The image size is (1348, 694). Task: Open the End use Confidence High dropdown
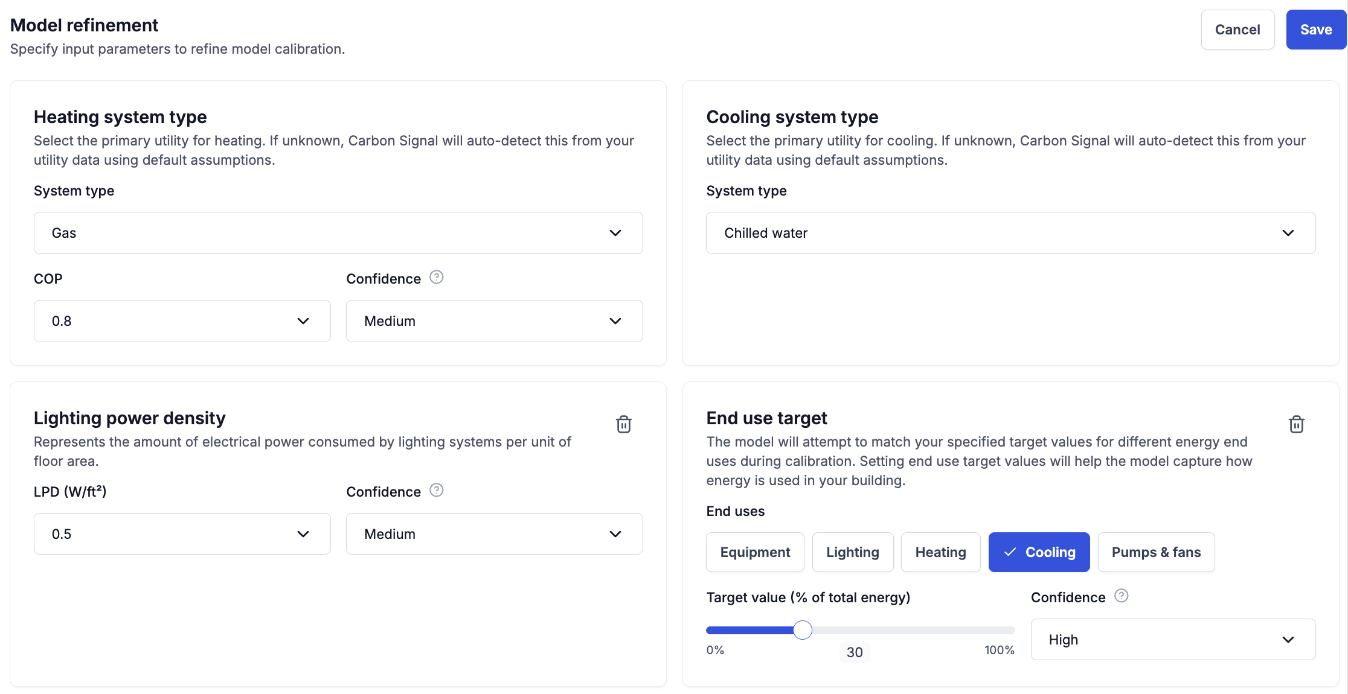1173,640
